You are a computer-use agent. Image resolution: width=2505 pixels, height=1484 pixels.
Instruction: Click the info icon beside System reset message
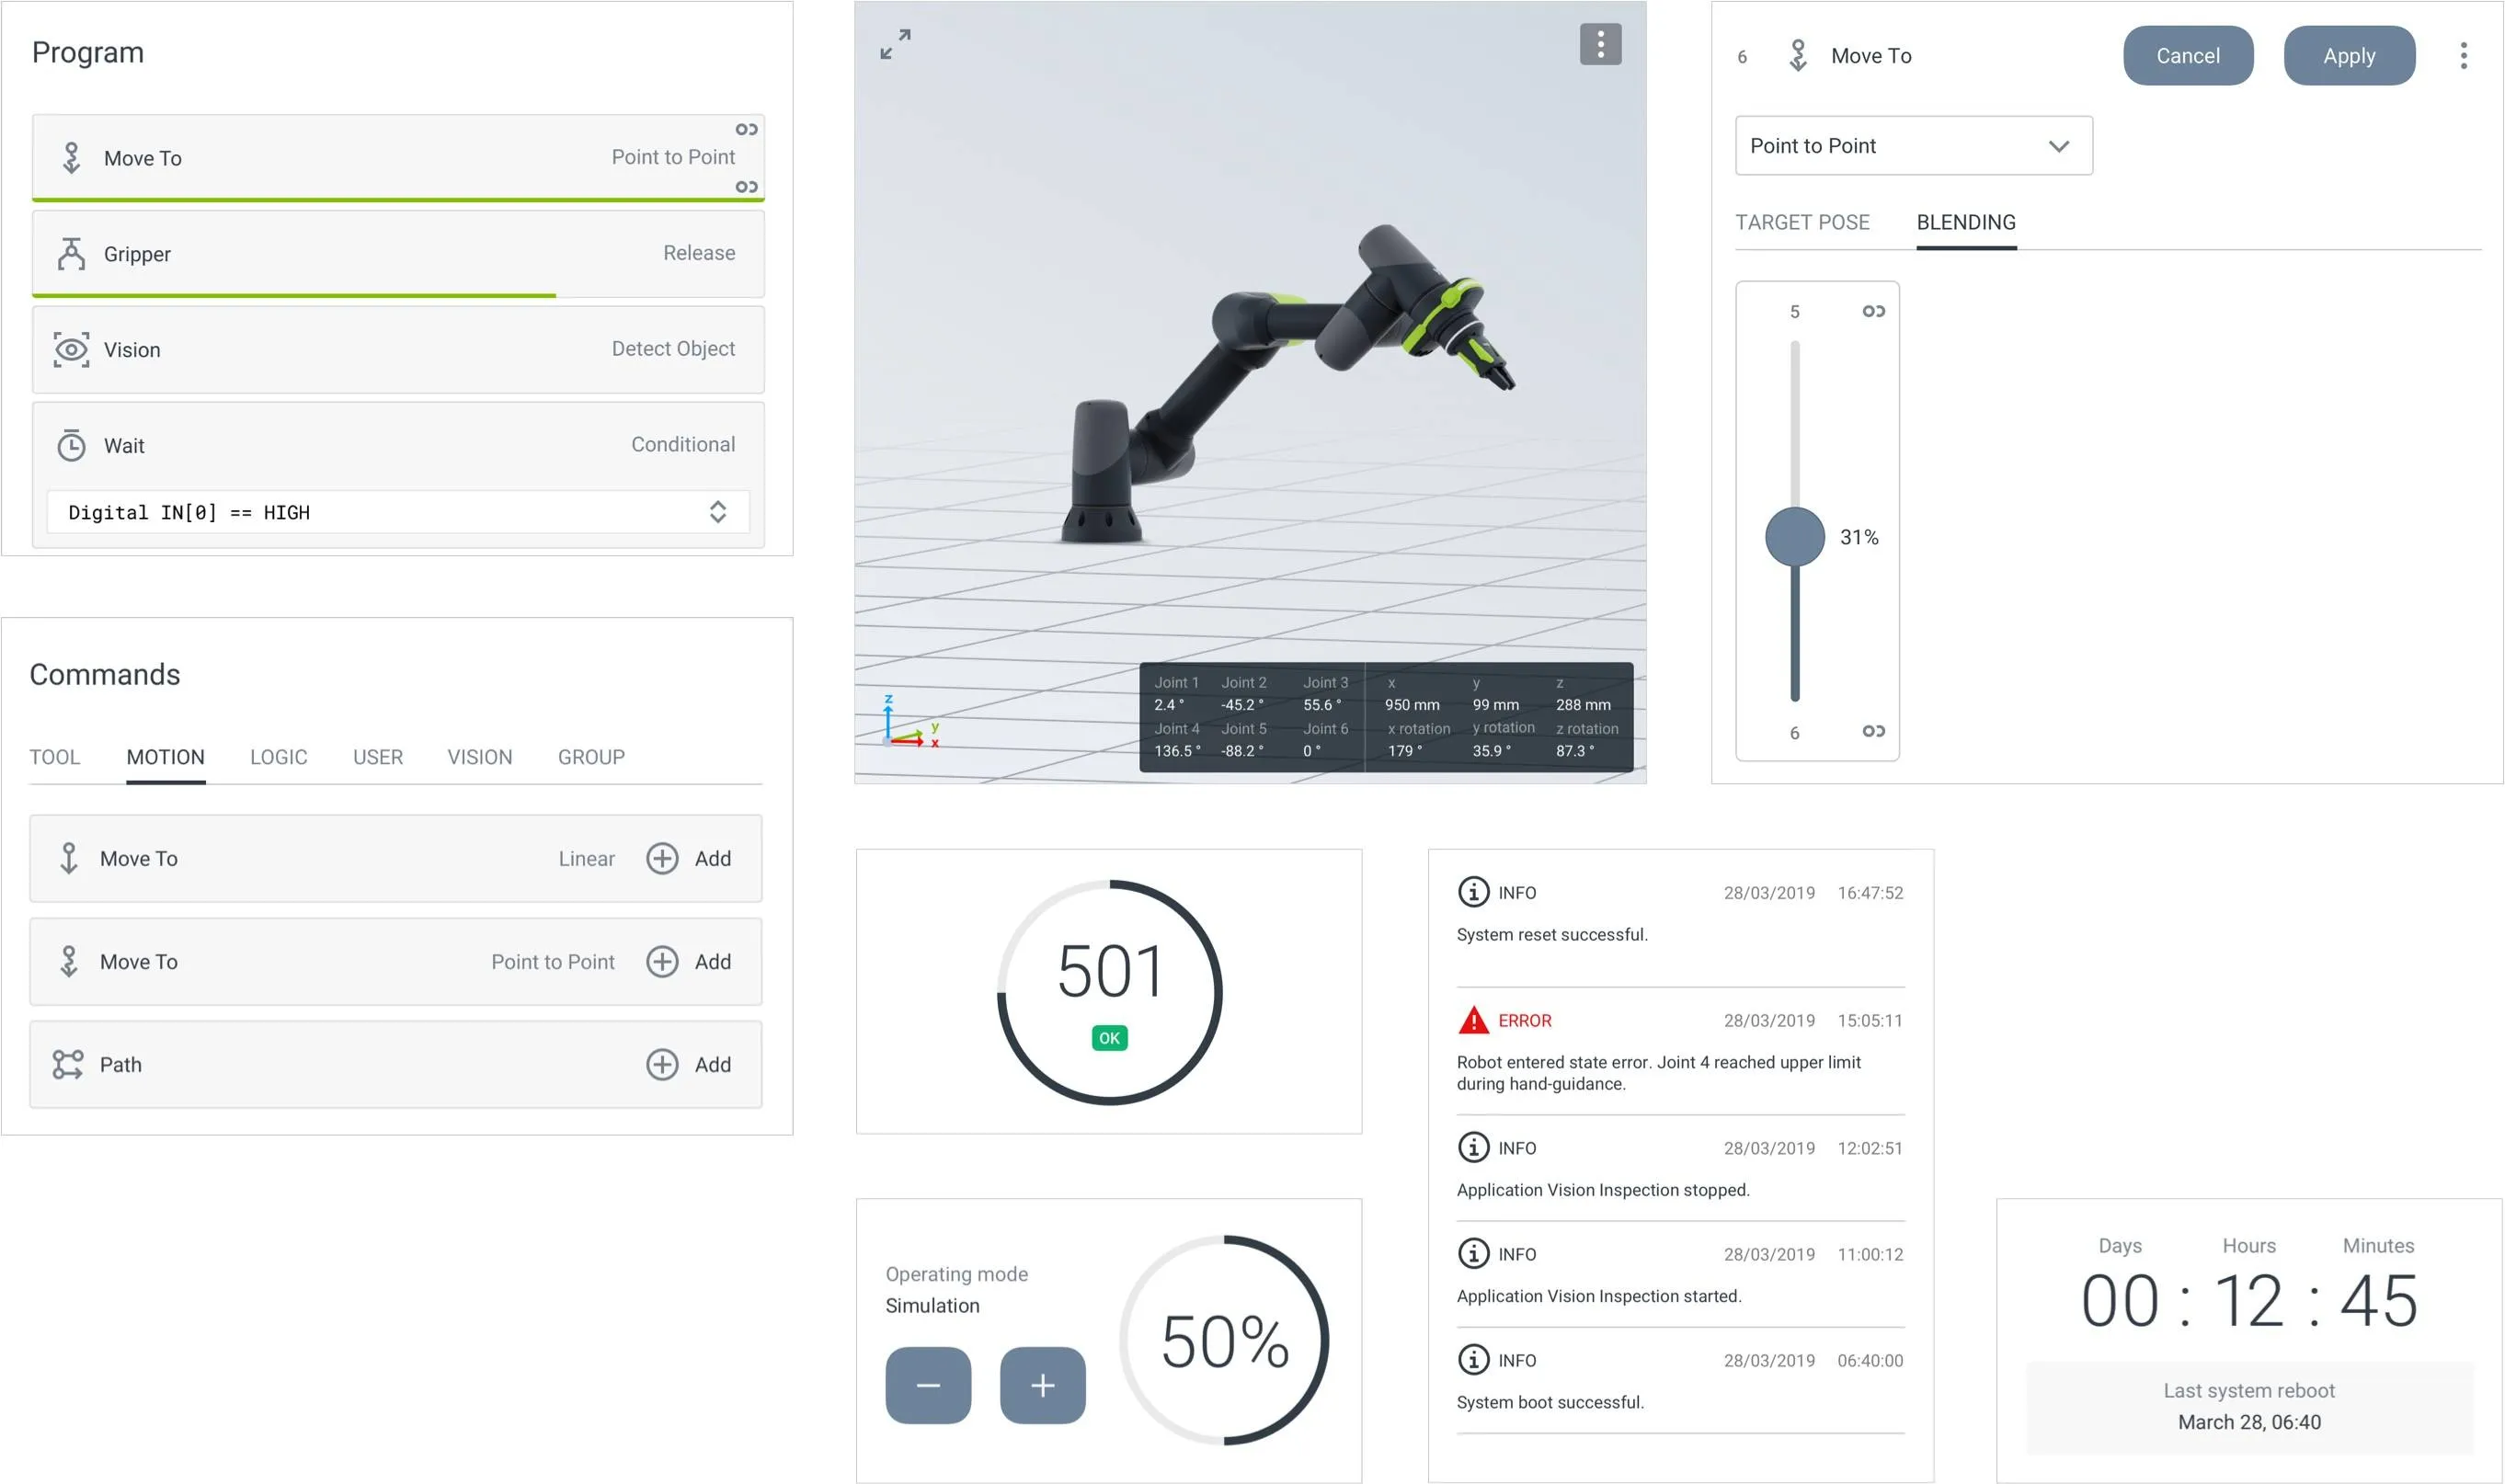click(1473, 892)
